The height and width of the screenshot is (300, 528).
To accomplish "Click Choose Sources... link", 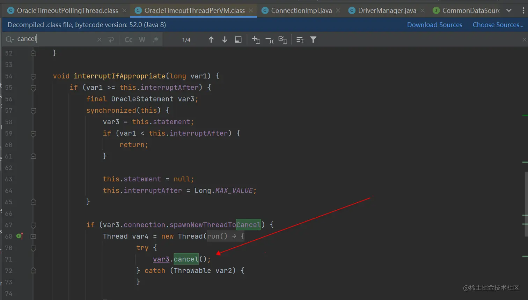I will [498, 25].
